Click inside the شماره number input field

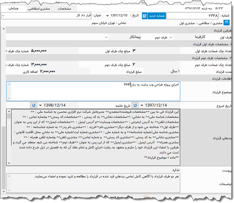193,16
